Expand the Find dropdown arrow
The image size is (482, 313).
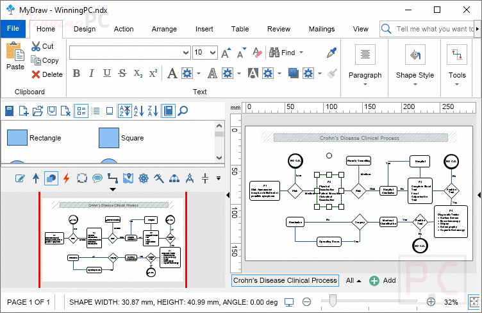[x=301, y=53]
